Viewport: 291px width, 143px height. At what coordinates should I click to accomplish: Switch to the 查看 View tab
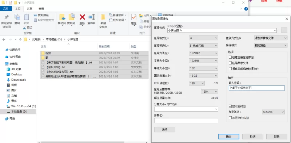pos(41,9)
